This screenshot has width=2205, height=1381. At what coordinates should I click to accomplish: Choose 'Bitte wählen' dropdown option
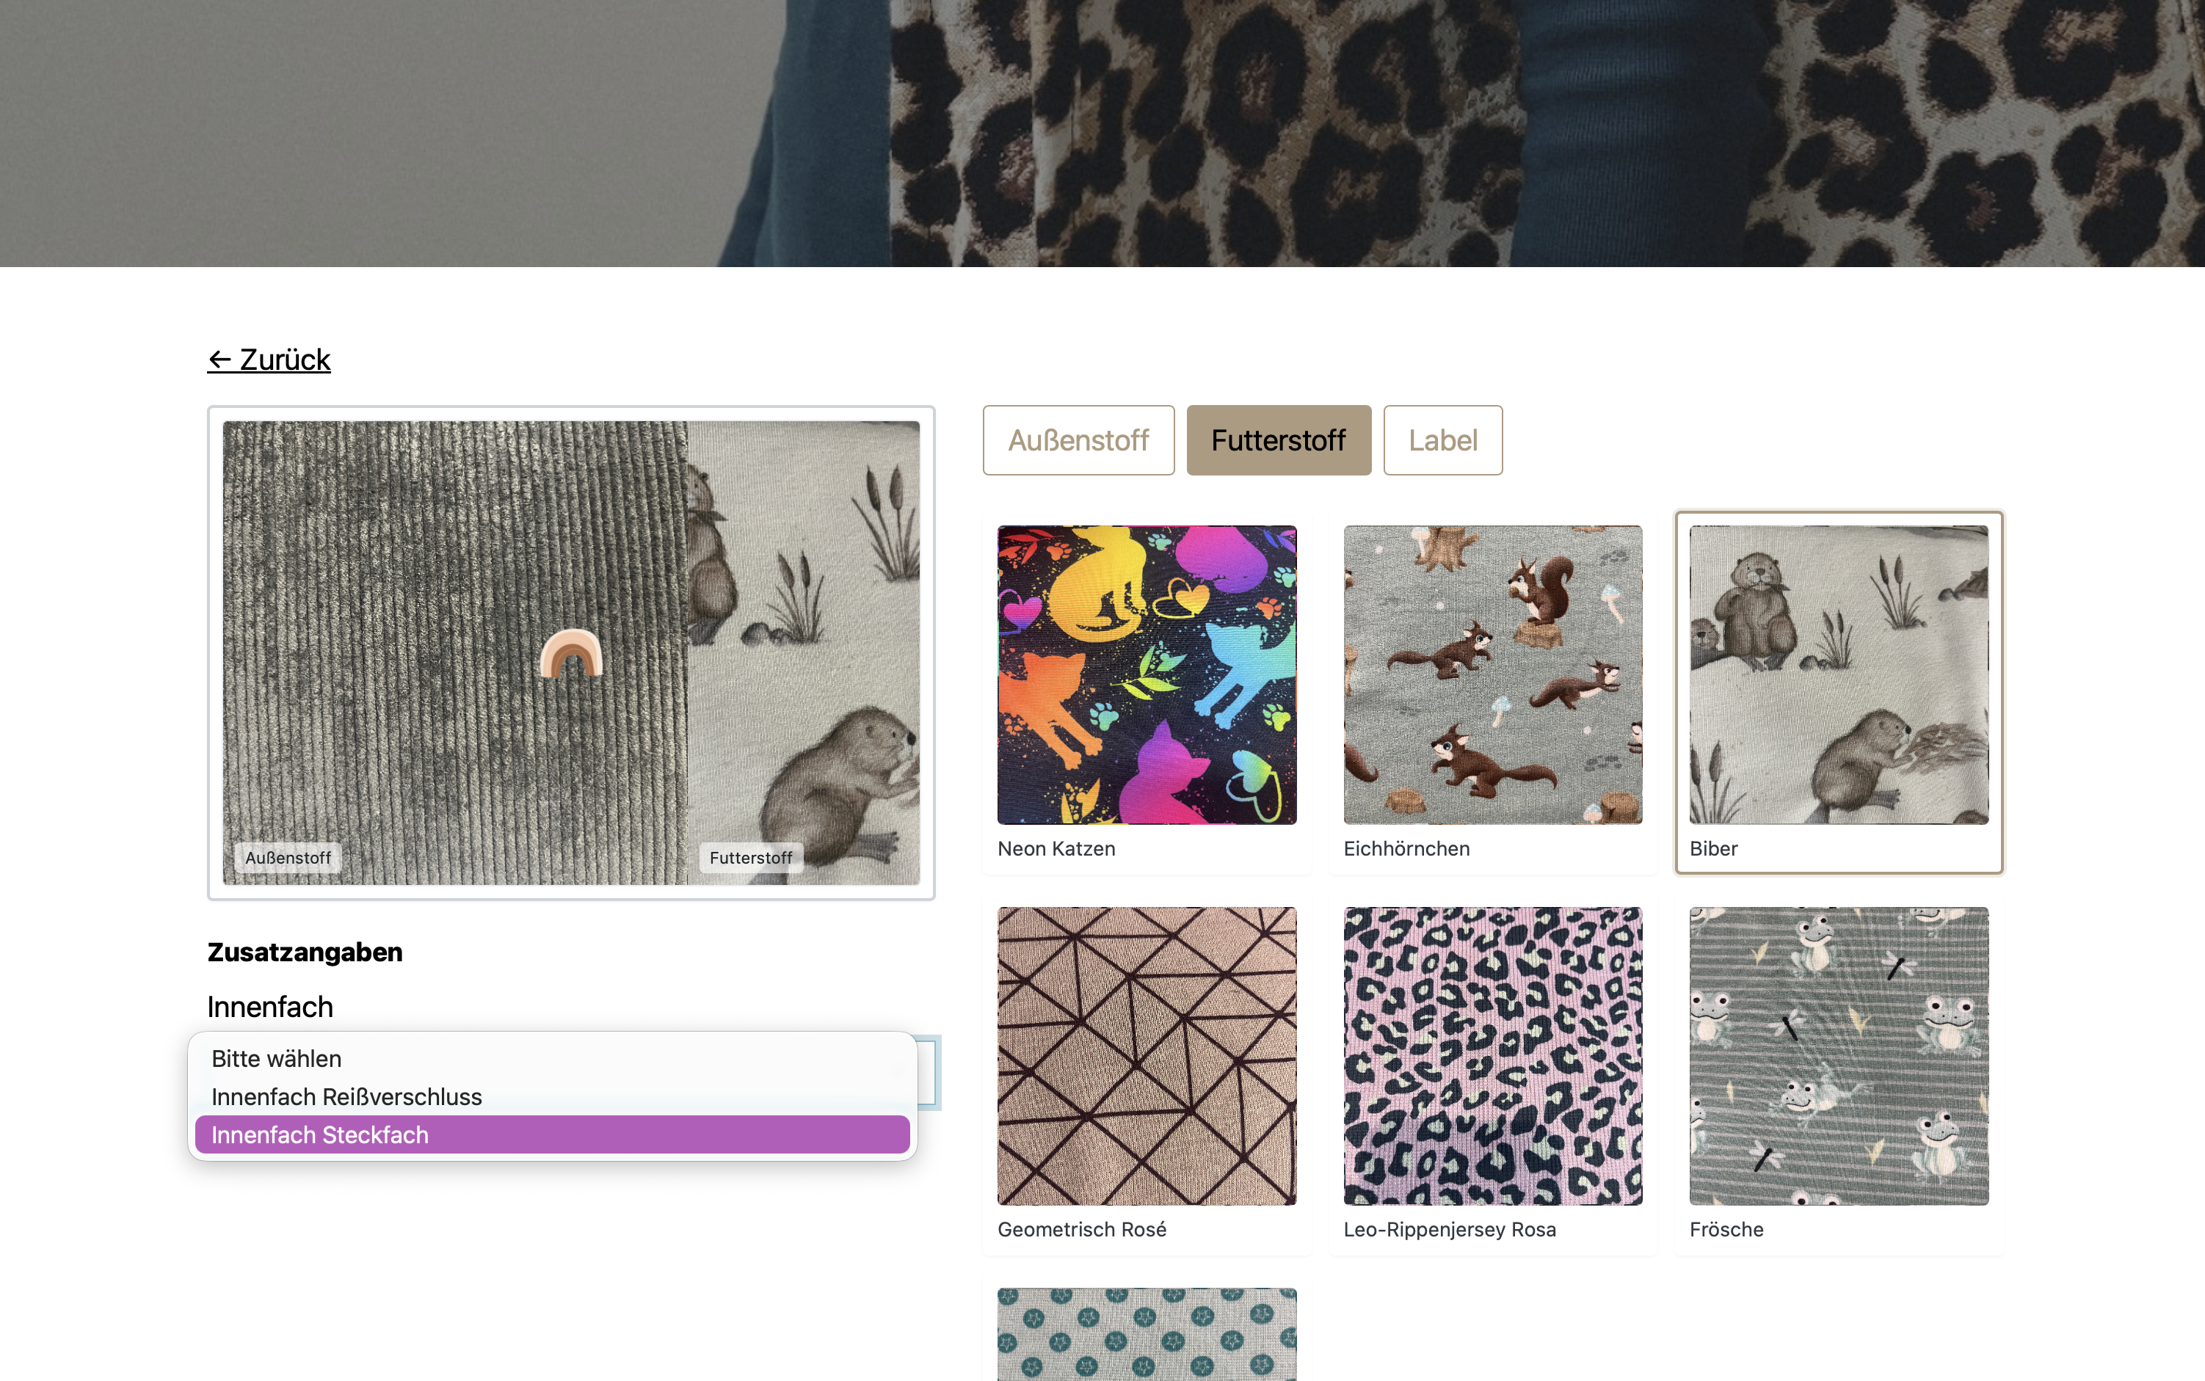(552, 1059)
